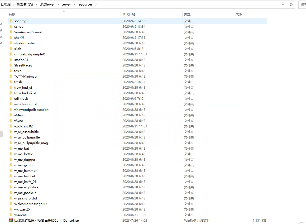Click the folder icon beside tesla
The image size is (306, 224).
click(x=11, y=71)
